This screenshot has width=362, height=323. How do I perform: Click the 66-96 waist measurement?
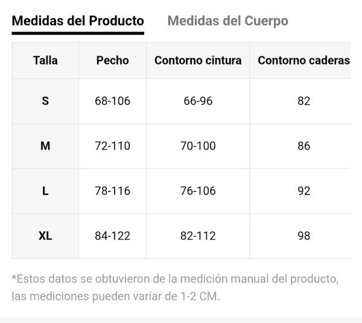click(x=198, y=101)
